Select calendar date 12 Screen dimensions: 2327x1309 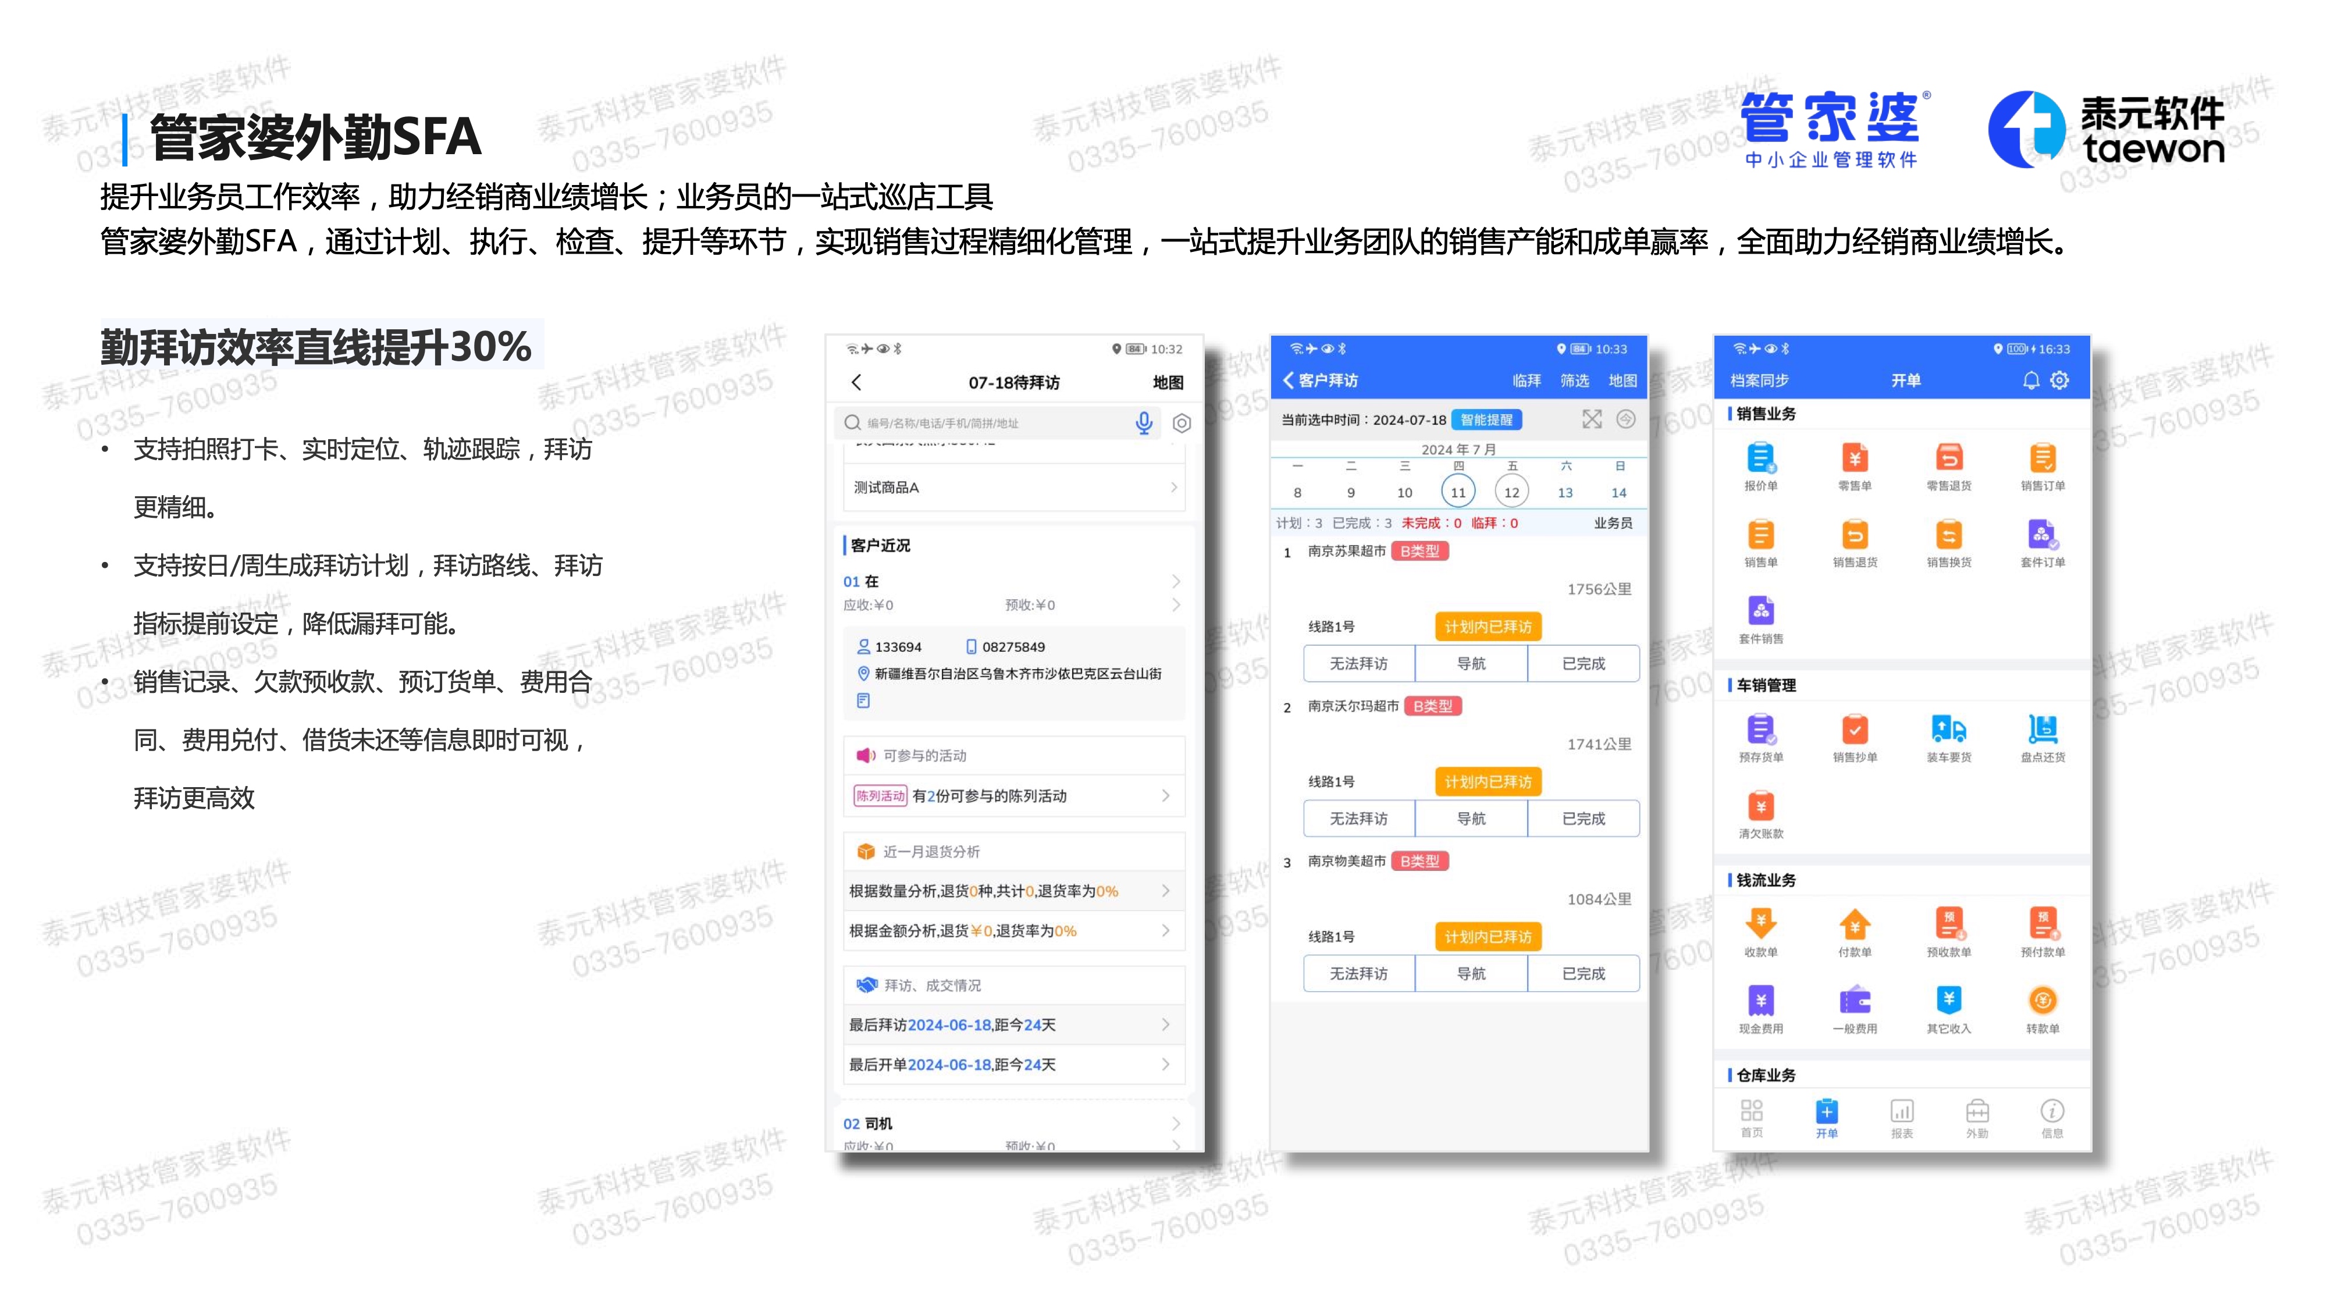pos(1511,492)
